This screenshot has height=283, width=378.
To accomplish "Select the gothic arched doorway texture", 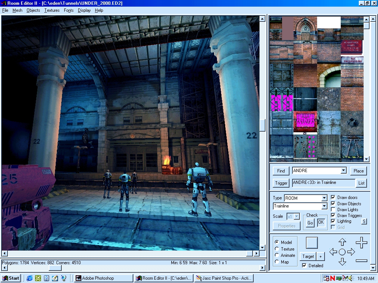I will pos(305,28).
